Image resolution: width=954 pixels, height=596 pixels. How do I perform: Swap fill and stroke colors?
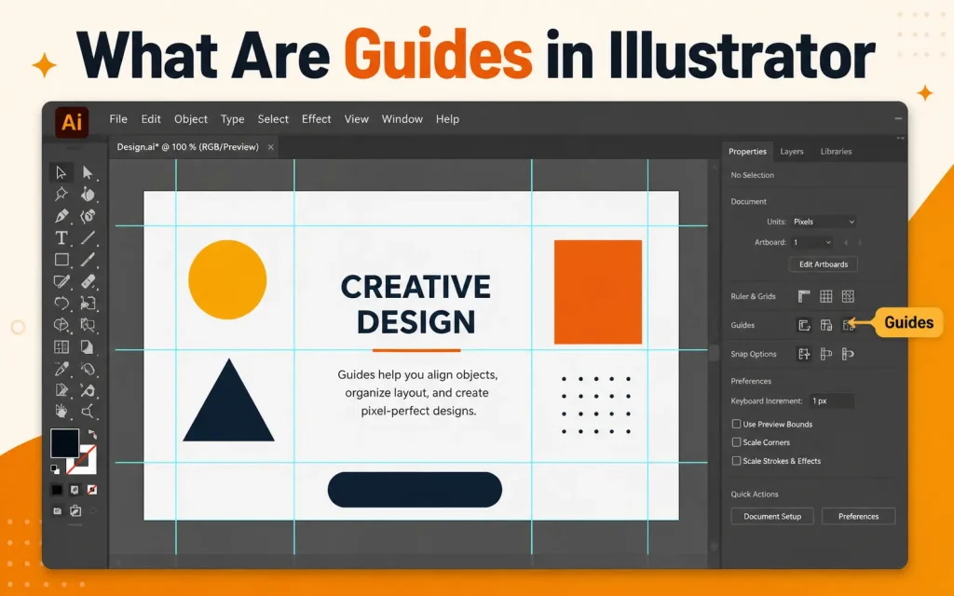pyautogui.click(x=92, y=434)
